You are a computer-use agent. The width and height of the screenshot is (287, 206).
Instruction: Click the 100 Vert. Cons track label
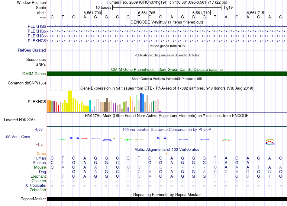click(x=17, y=137)
